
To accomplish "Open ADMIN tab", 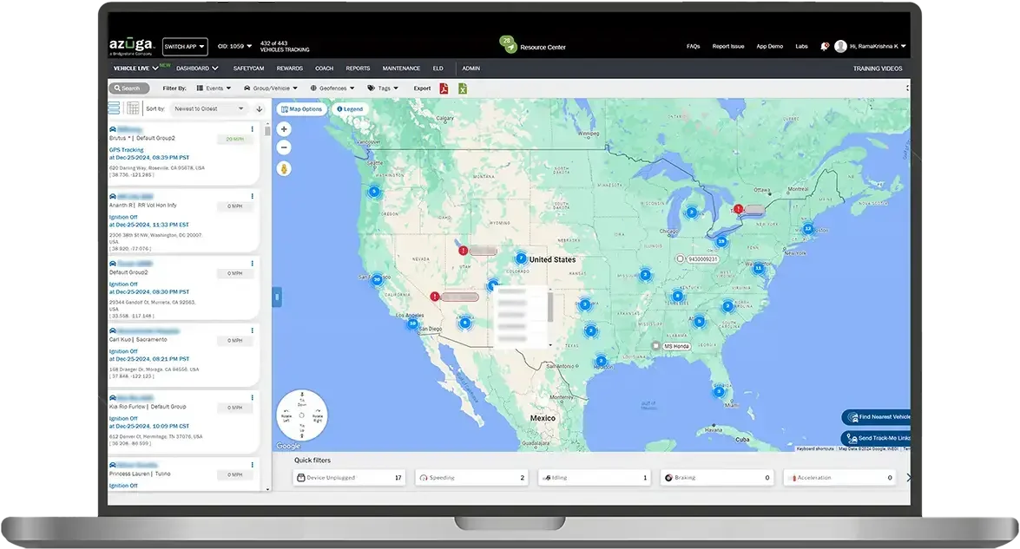I will [x=471, y=69].
